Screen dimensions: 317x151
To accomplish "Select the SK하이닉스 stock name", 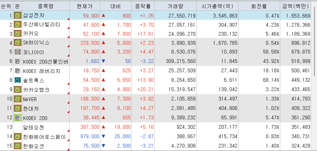I will point(36,43).
